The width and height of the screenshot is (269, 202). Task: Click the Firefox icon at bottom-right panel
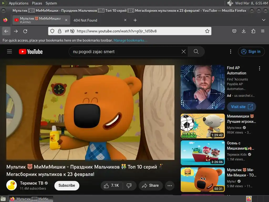[249, 199]
